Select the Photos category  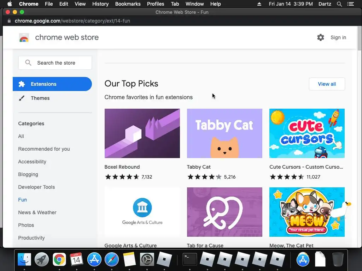click(x=26, y=225)
